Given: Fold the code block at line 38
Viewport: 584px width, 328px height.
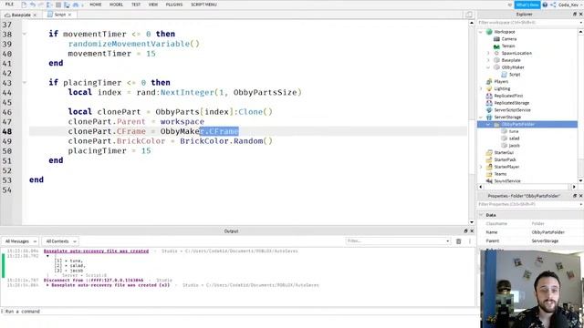Looking at the screenshot, I should coord(25,34).
